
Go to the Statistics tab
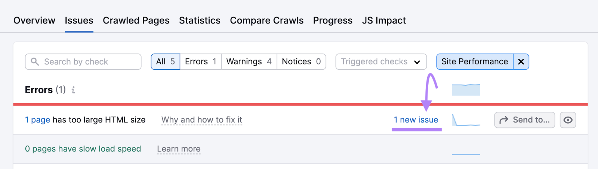point(200,20)
